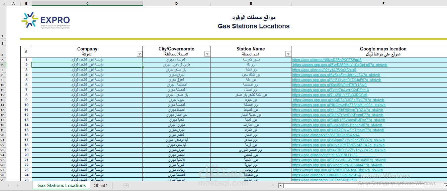Open the City/Governorate filter dropdown
Viewport: 447px width, 191px height.
pyautogui.click(x=207, y=54)
